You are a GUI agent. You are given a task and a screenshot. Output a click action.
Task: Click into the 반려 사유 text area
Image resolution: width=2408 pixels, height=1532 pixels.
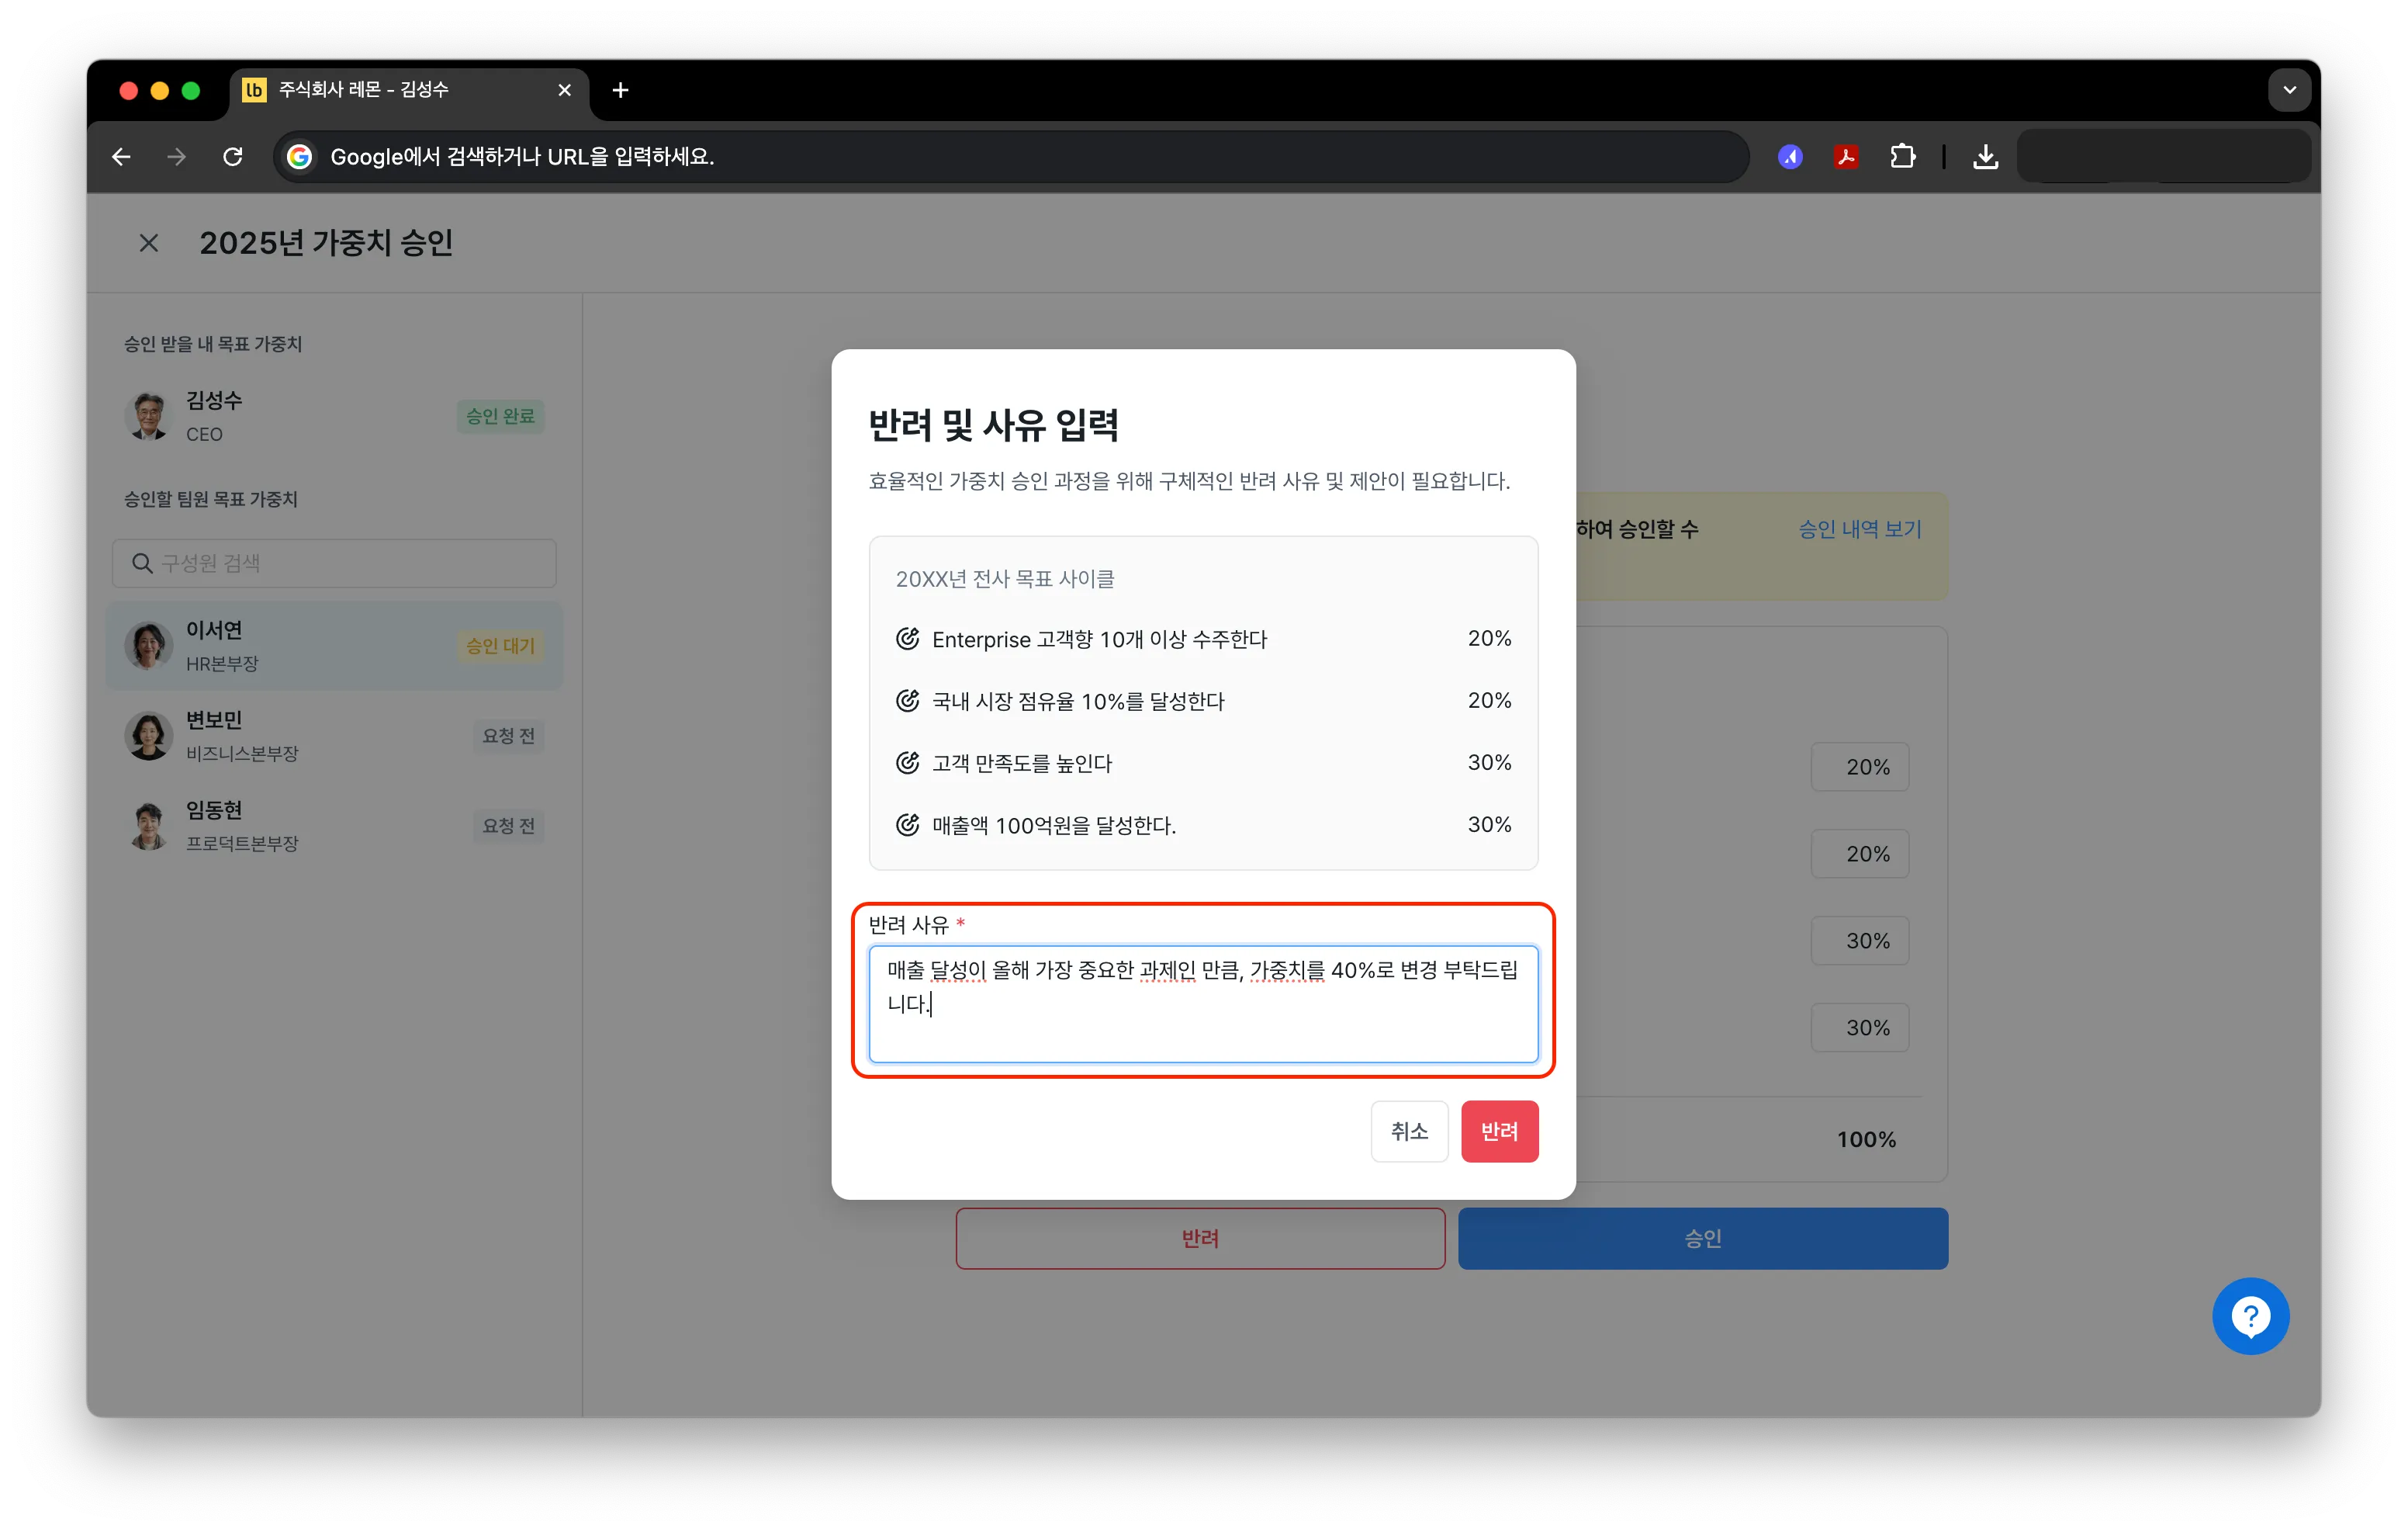[1203, 1003]
